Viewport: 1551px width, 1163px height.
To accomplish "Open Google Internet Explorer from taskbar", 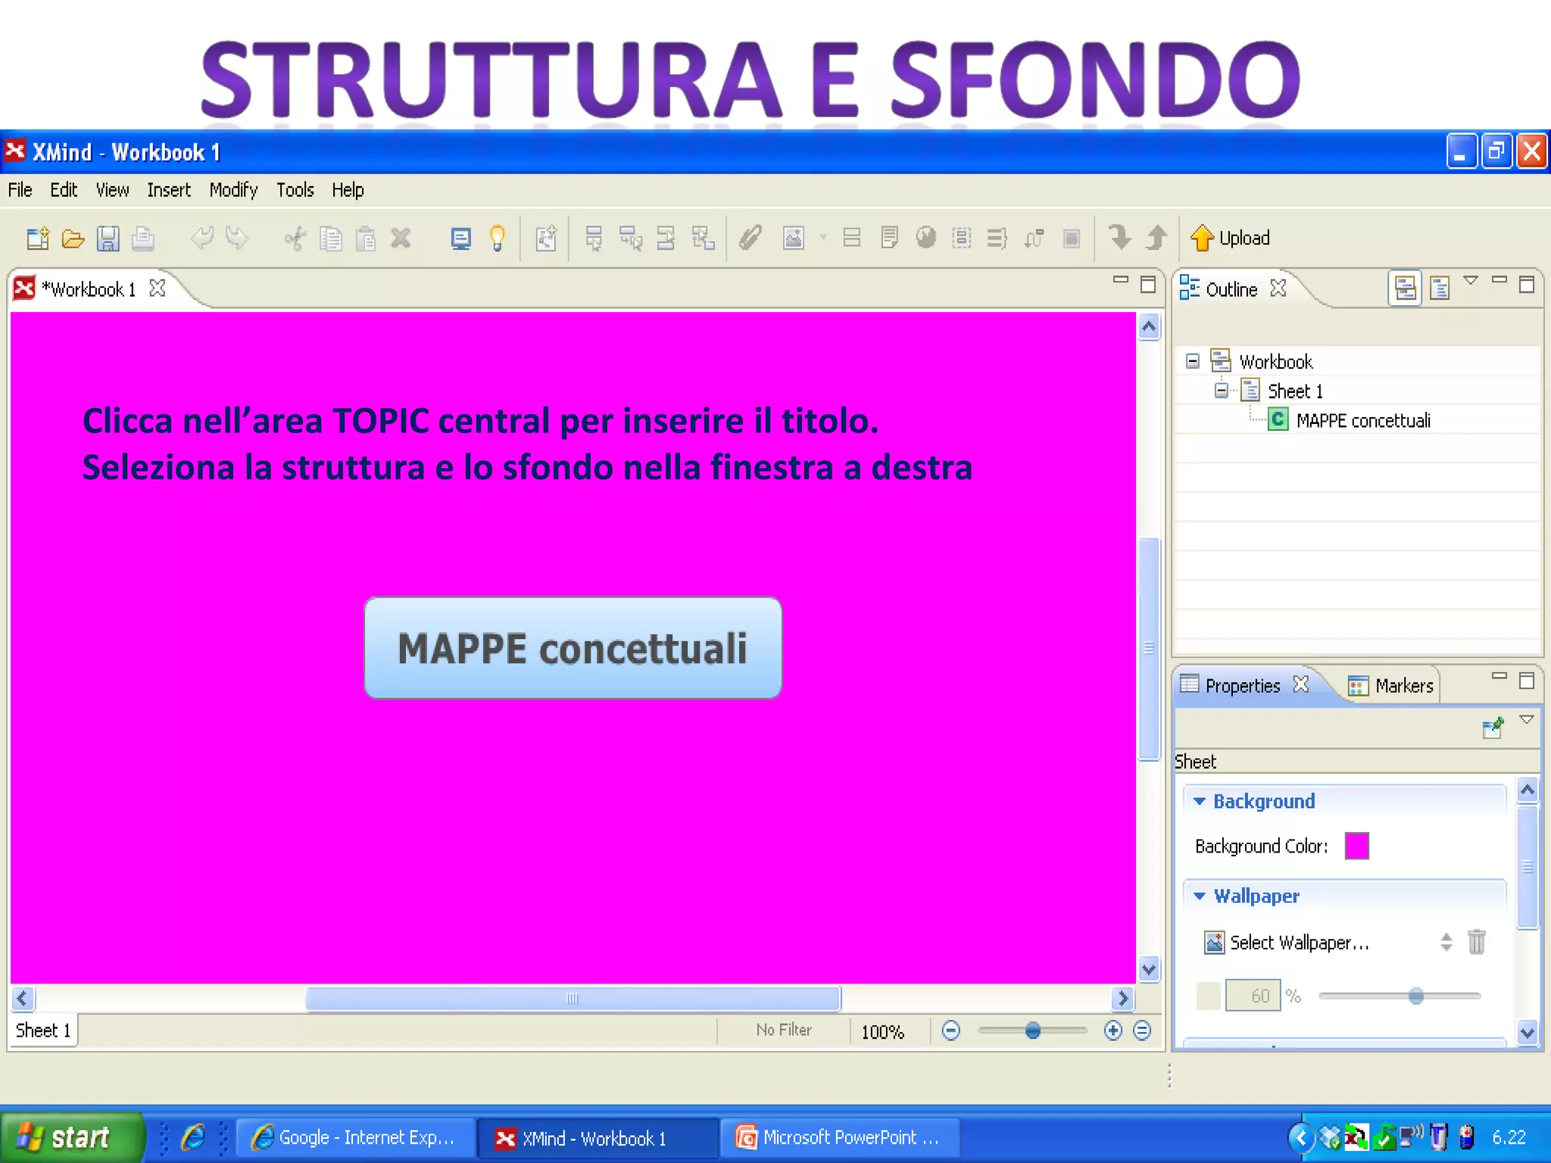I will click(354, 1137).
